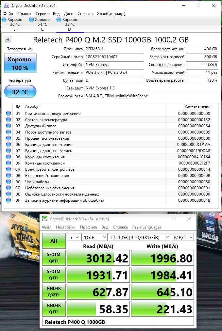Click status circle for attribute 09 Команды хост-записи

(x=9, y=163)
